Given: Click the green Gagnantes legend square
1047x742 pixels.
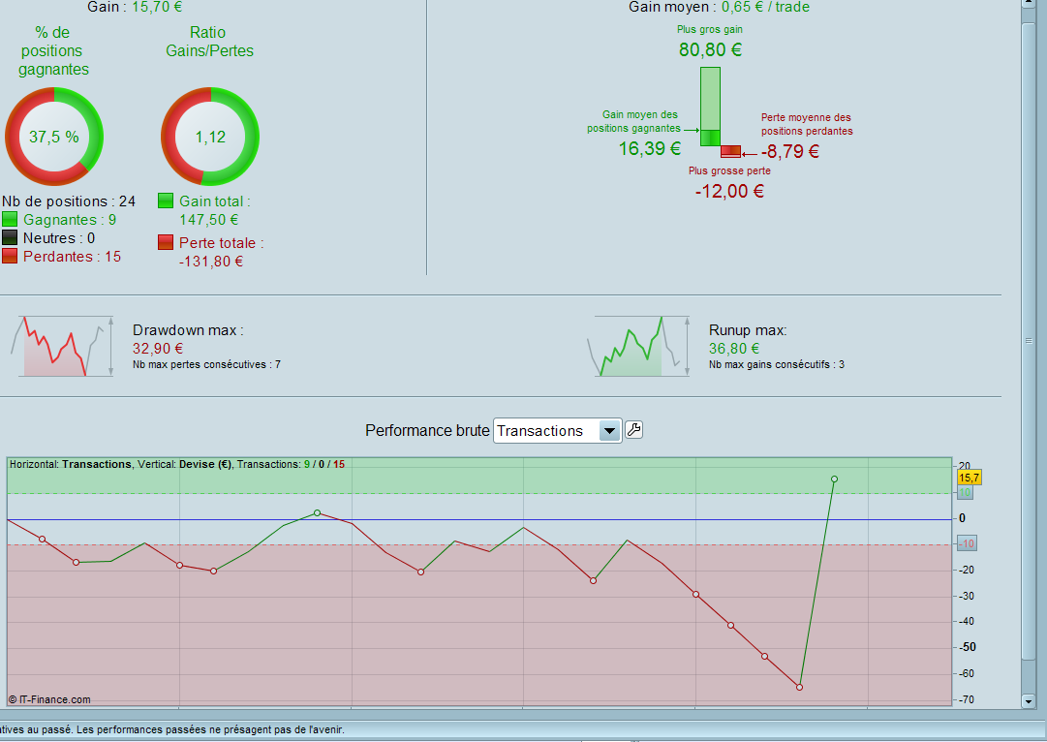Looking at the screenshot, I should [10, 220].
